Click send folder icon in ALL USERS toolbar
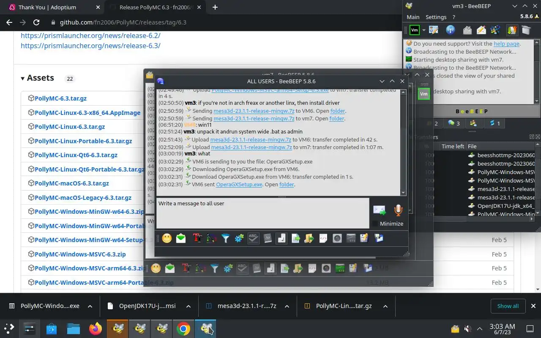This screenshot has height=338, width=541. click(x=309, y=238)
